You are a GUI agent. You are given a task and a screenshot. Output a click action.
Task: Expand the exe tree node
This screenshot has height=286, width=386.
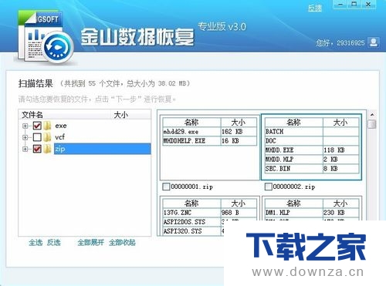[25, 126]
